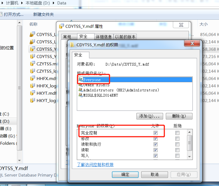Image resolution: width=219 pixels, height=186 pixels.
Task: Open the 以前的版本 tab
Action: (125, 37)
